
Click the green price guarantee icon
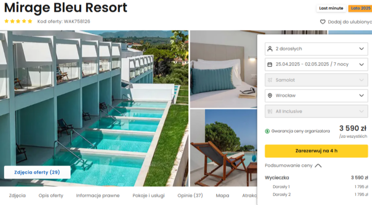click(x=267, y=131)
